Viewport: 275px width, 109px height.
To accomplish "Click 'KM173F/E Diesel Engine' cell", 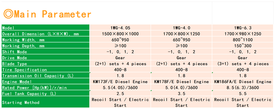I will 120,82.
